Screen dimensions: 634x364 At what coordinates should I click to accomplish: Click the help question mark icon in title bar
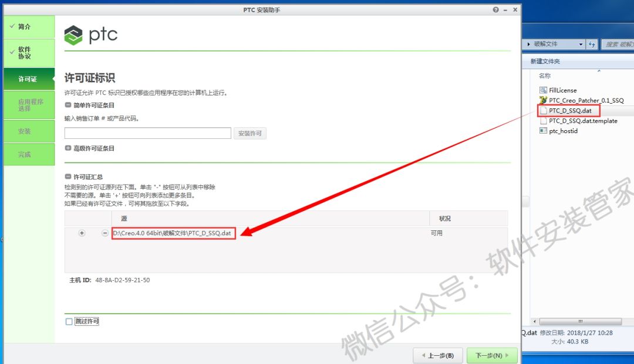(496, 10)
